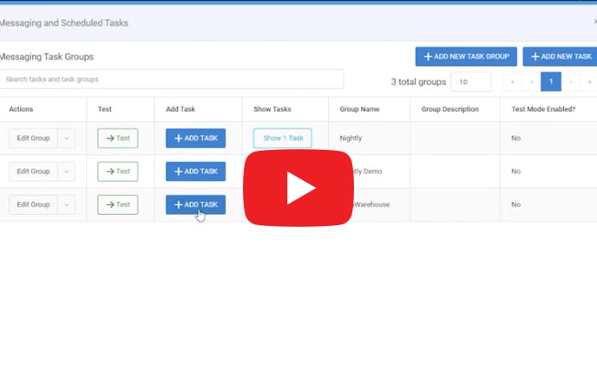Expand the Edit Group dropdown arrow in third row
597x376 pixels.
pyautogui.click(x=67, y=204)
